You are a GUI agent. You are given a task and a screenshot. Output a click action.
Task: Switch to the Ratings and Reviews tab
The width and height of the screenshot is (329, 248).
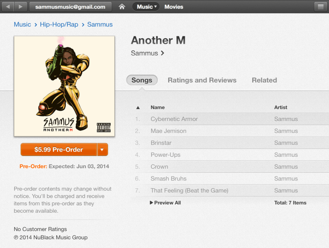(x=202, y=80)
